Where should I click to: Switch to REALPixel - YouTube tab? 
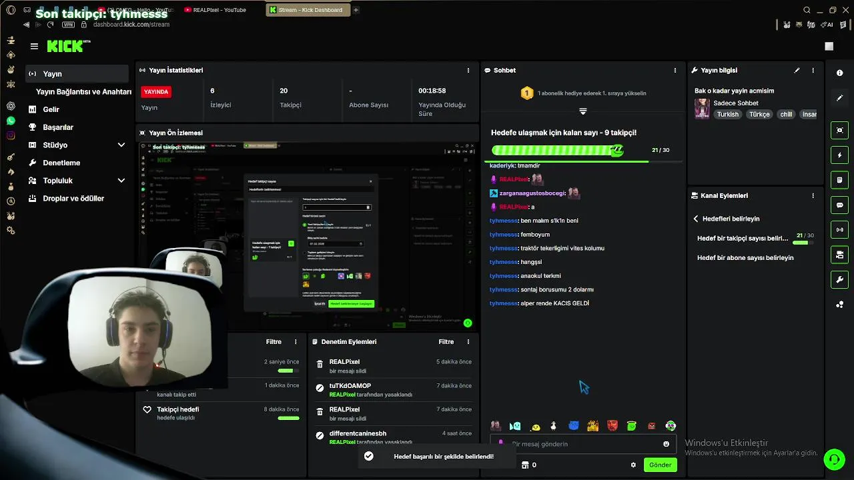point(215,10)
